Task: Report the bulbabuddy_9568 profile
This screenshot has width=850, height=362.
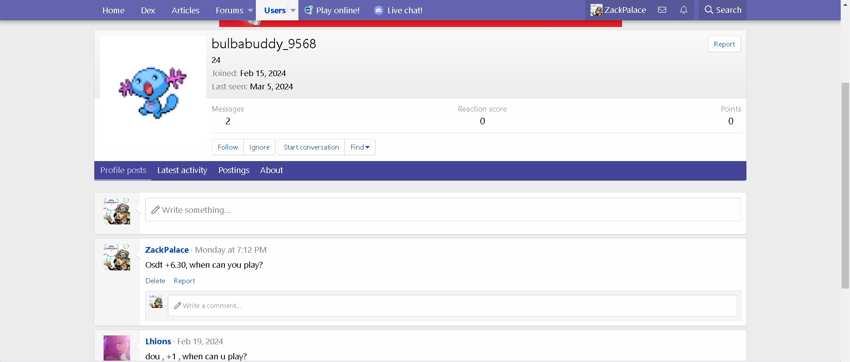Action: (724, 44)
